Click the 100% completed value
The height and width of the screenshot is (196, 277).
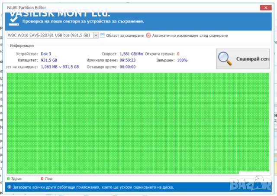(x=182, y=60)
